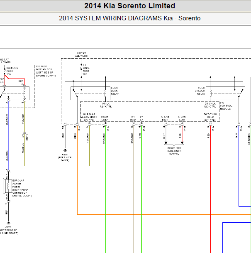Image resolution: width=251 pixels, height=253 pixels.
Task: Click the "2014 SYSTEM WIRING DIAGRAMS Kia - Sorento" heading
Action: click(x=130, y=18)
